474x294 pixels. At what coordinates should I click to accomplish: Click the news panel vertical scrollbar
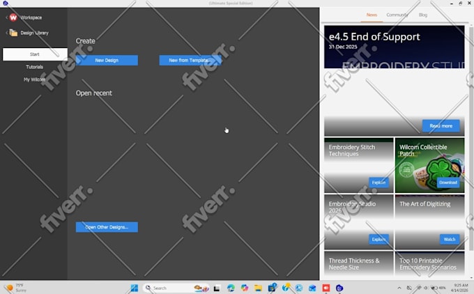471,139
